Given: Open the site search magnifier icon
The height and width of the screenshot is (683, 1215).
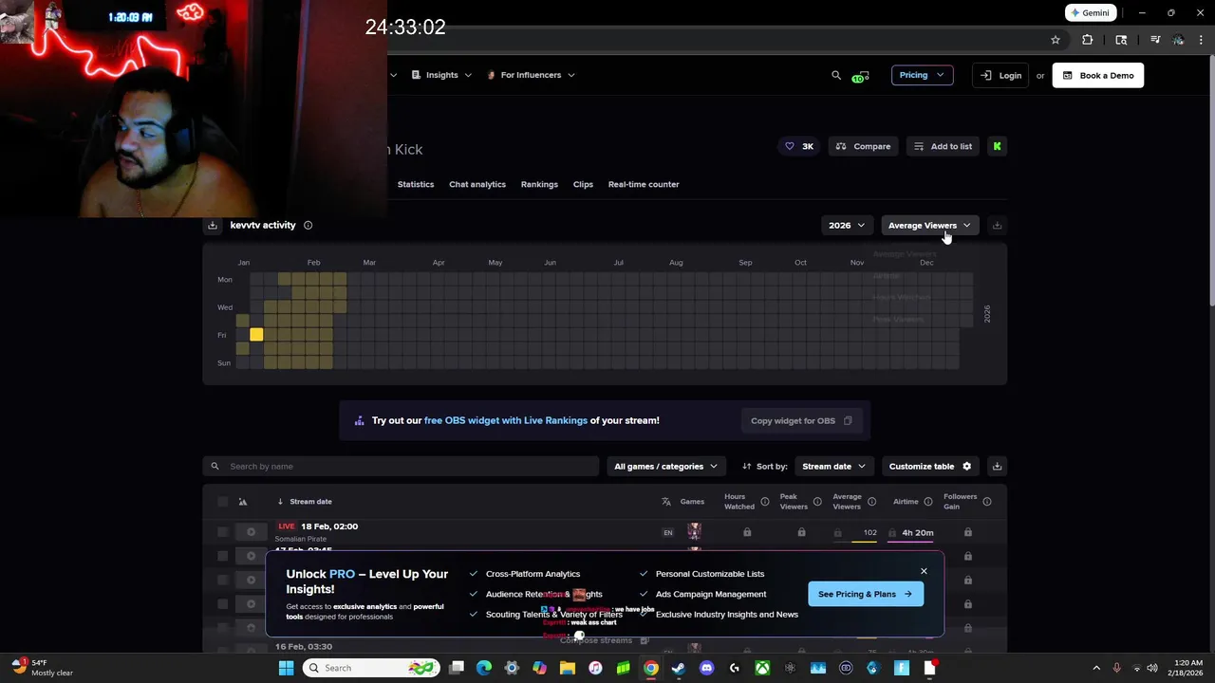Looking at the screenshot, I should [836, 75].
